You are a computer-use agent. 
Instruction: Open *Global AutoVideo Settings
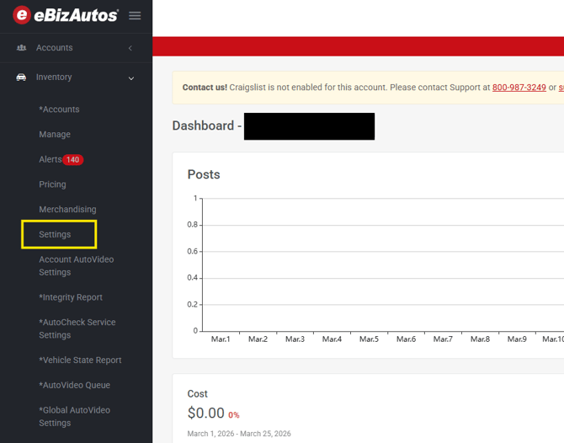(74, 416)
